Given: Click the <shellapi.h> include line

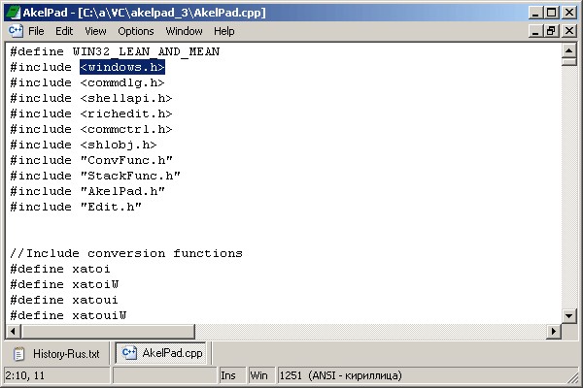Looking at the screenshot, I should pyautogui.click(x=91, y=98).
